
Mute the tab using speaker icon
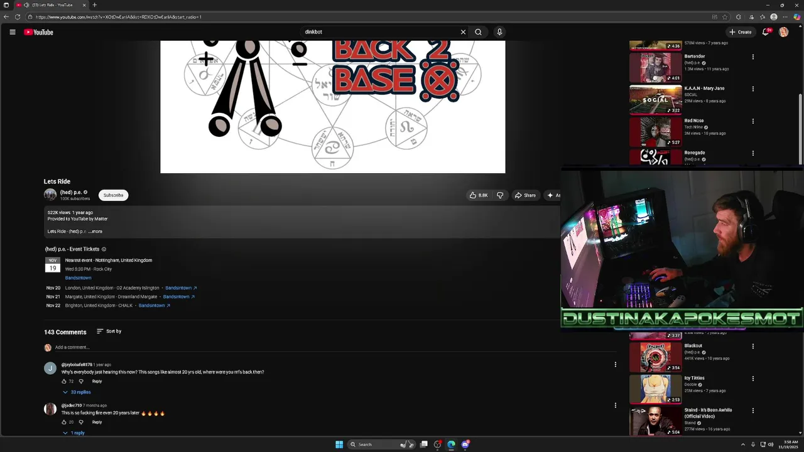tap(26, 5)
